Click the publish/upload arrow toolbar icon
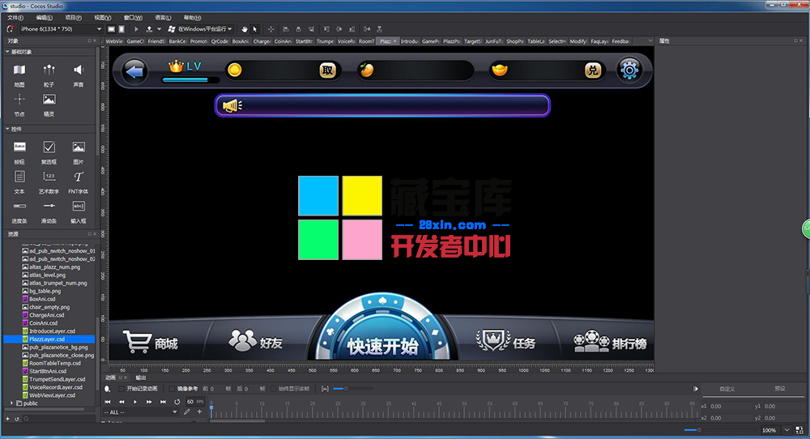 click(x=149, y=29)
